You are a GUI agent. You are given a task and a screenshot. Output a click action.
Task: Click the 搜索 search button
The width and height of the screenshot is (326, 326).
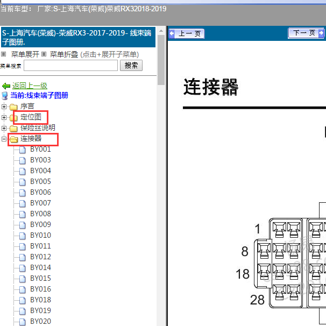click(x=131, y=66)
